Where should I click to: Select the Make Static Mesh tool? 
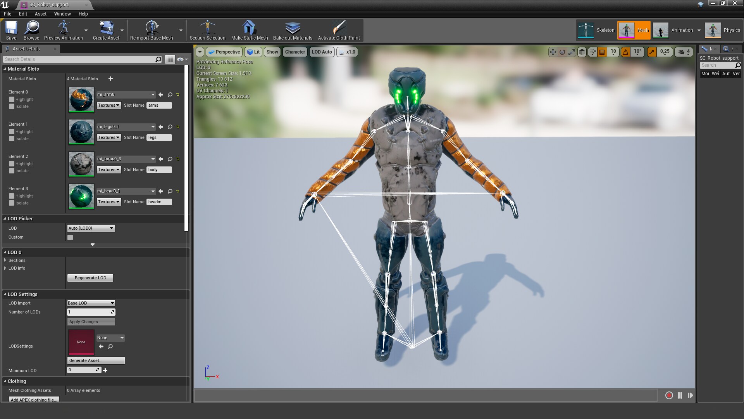[249, 30]
